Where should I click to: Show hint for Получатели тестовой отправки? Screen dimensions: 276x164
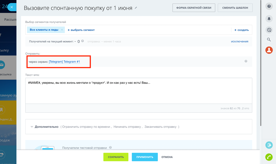[x=110, y=148]
